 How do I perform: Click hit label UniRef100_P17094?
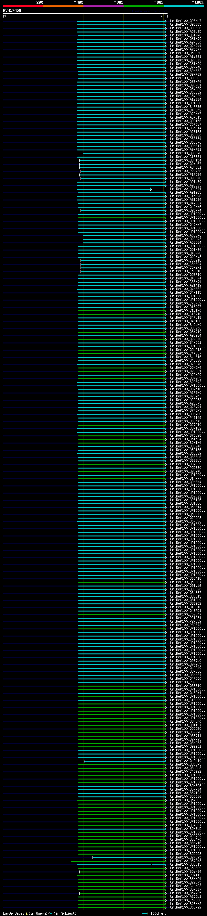click(x=186, y=174)
